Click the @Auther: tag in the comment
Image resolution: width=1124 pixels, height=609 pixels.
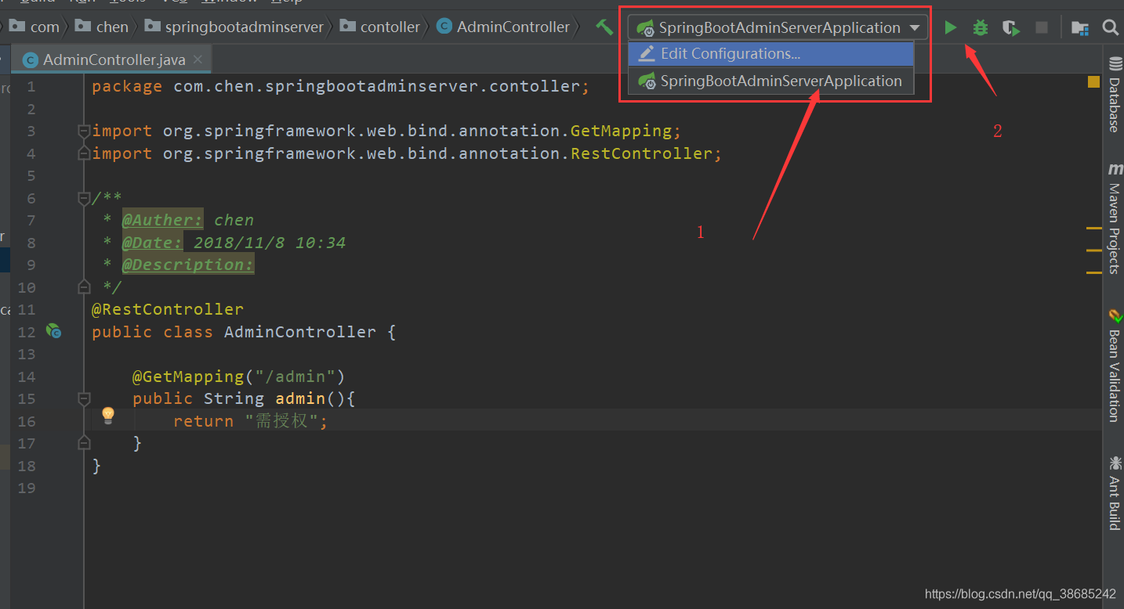tap(163, 220)
